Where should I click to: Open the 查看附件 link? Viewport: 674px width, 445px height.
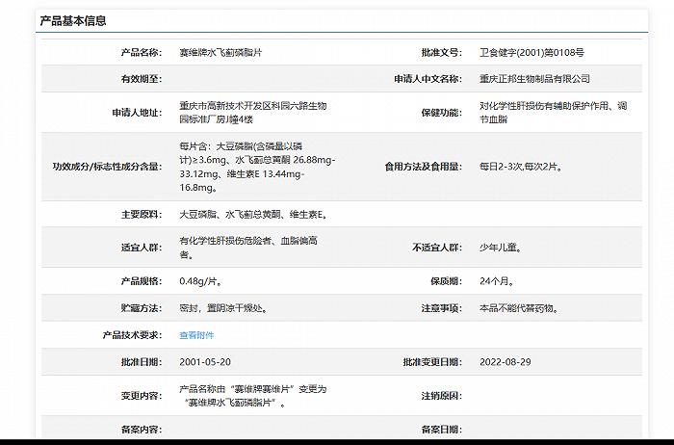[x=196, y=335]
